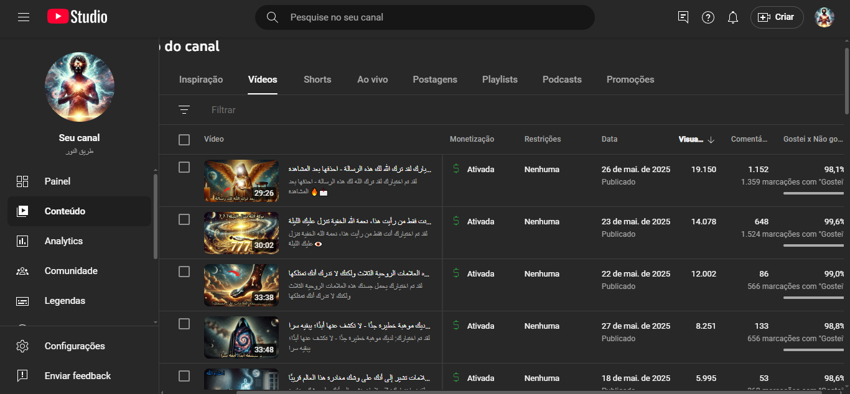Click the Comunidade people icon
Screen dimensions: 850x394
coord(22,271)
